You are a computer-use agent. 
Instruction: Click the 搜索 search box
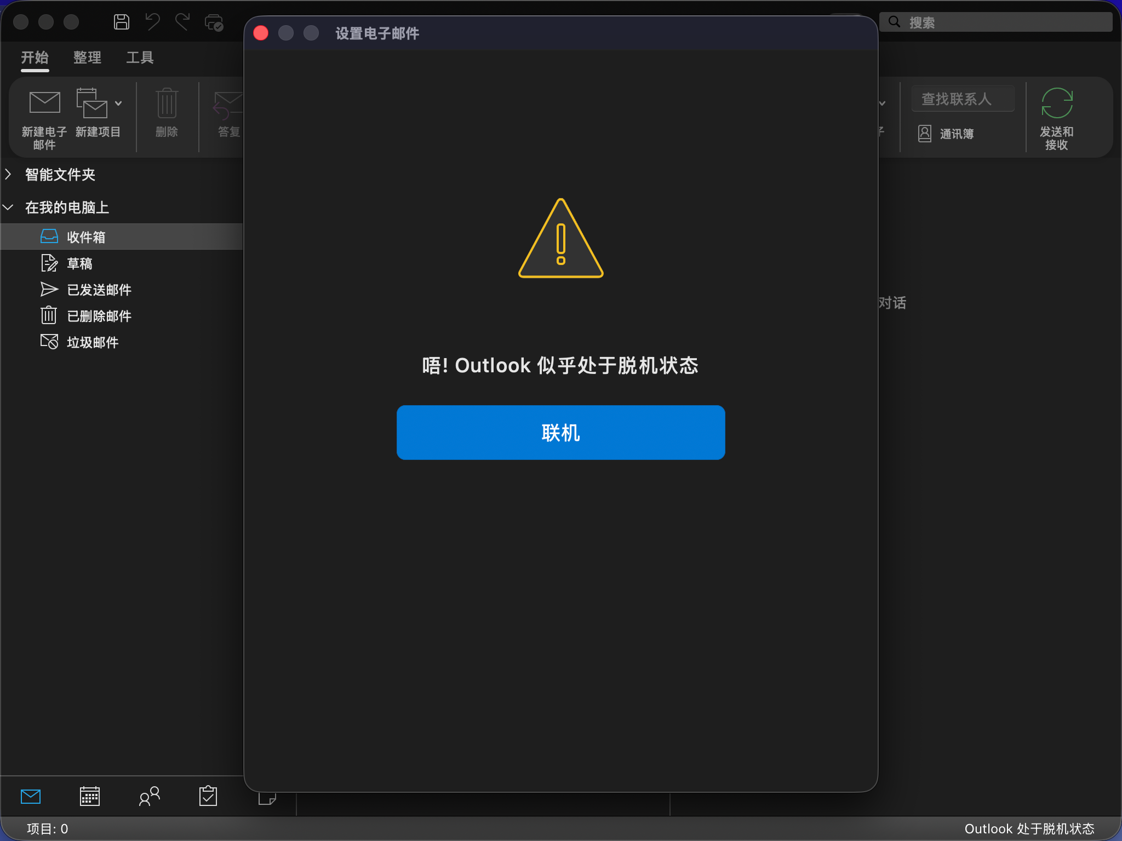pos(996,22)
